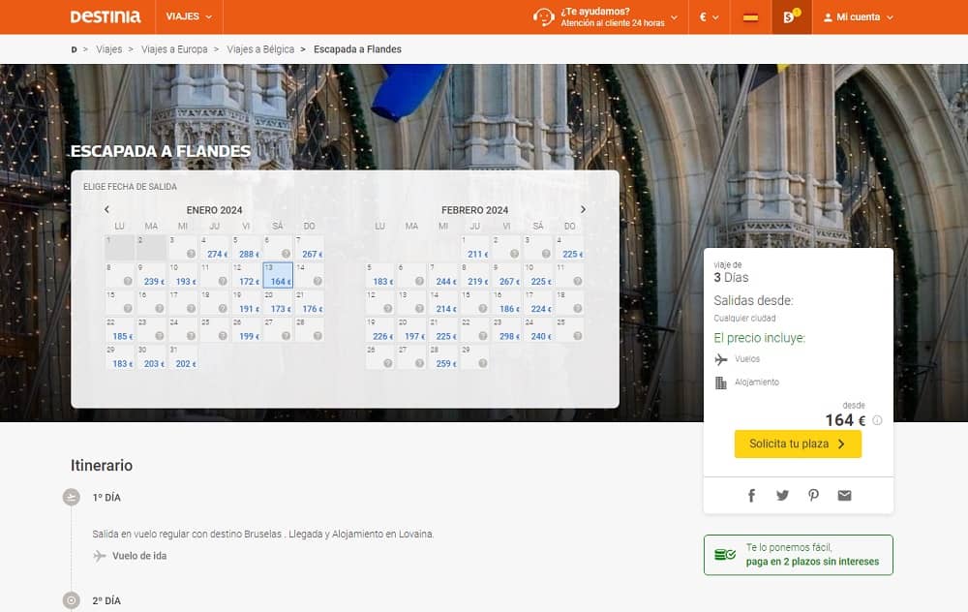
Task: Select February 7 departure at 244 €
Action: [443, 275]
